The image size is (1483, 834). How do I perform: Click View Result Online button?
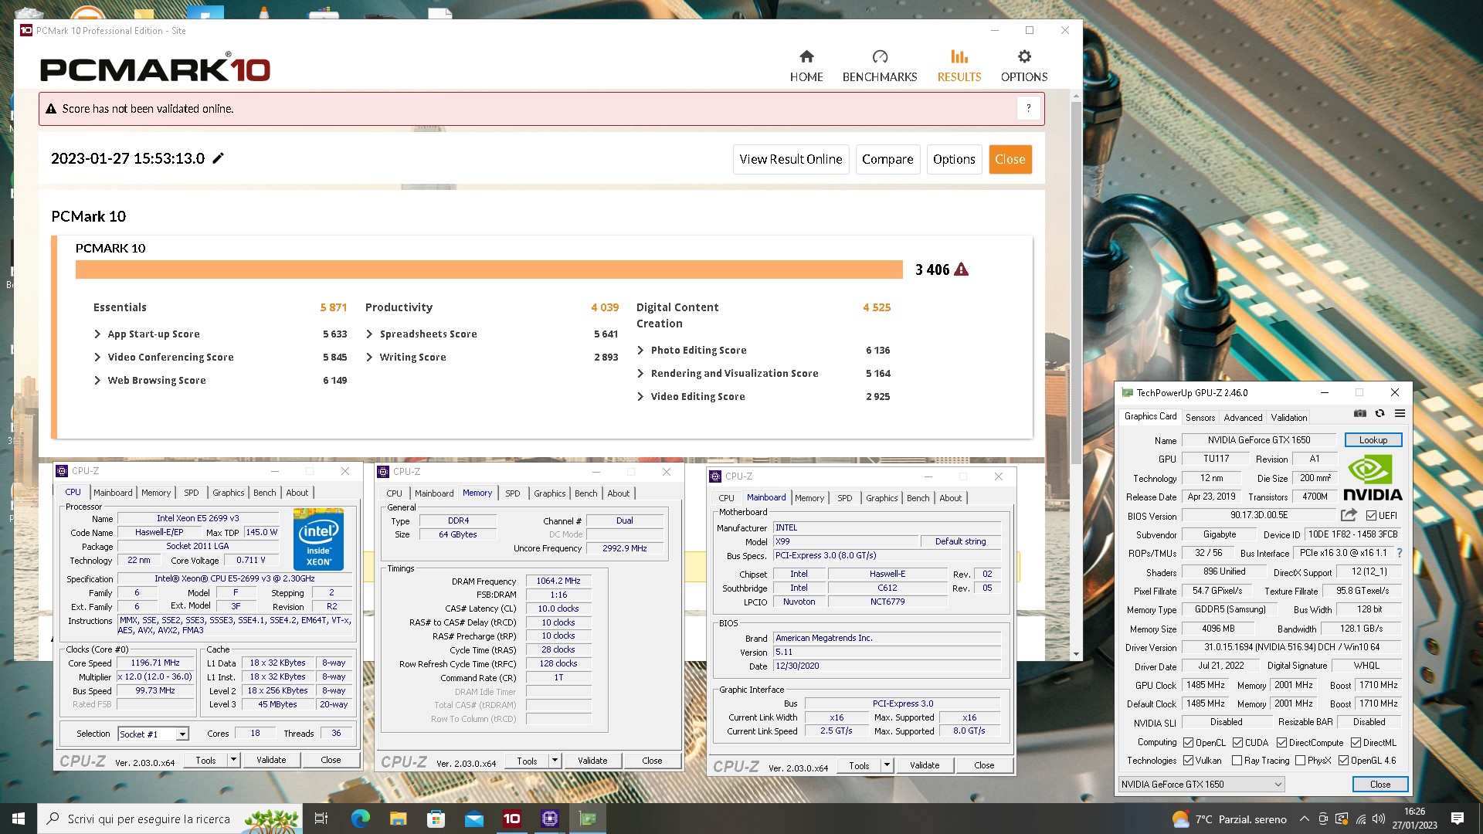(x=791, y=159)
